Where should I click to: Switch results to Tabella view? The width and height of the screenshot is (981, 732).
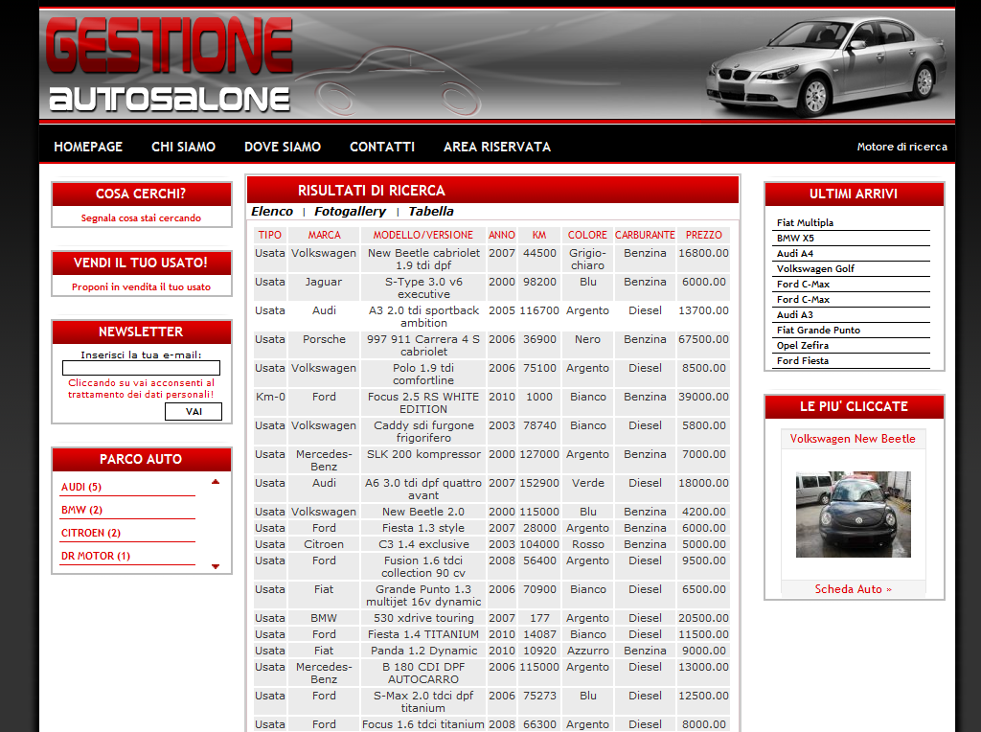[431, 212]
